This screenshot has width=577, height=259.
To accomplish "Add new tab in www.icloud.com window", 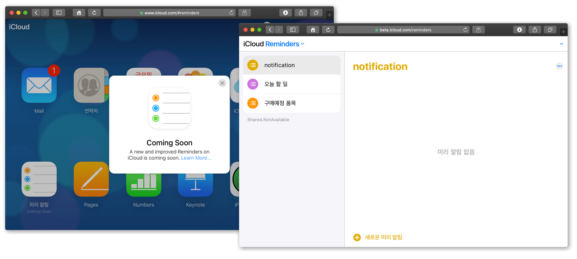I will (x=329, y=15).
